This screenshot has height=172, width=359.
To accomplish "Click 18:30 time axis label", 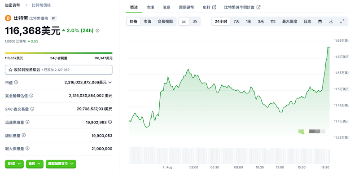I will tap(325, 167).
